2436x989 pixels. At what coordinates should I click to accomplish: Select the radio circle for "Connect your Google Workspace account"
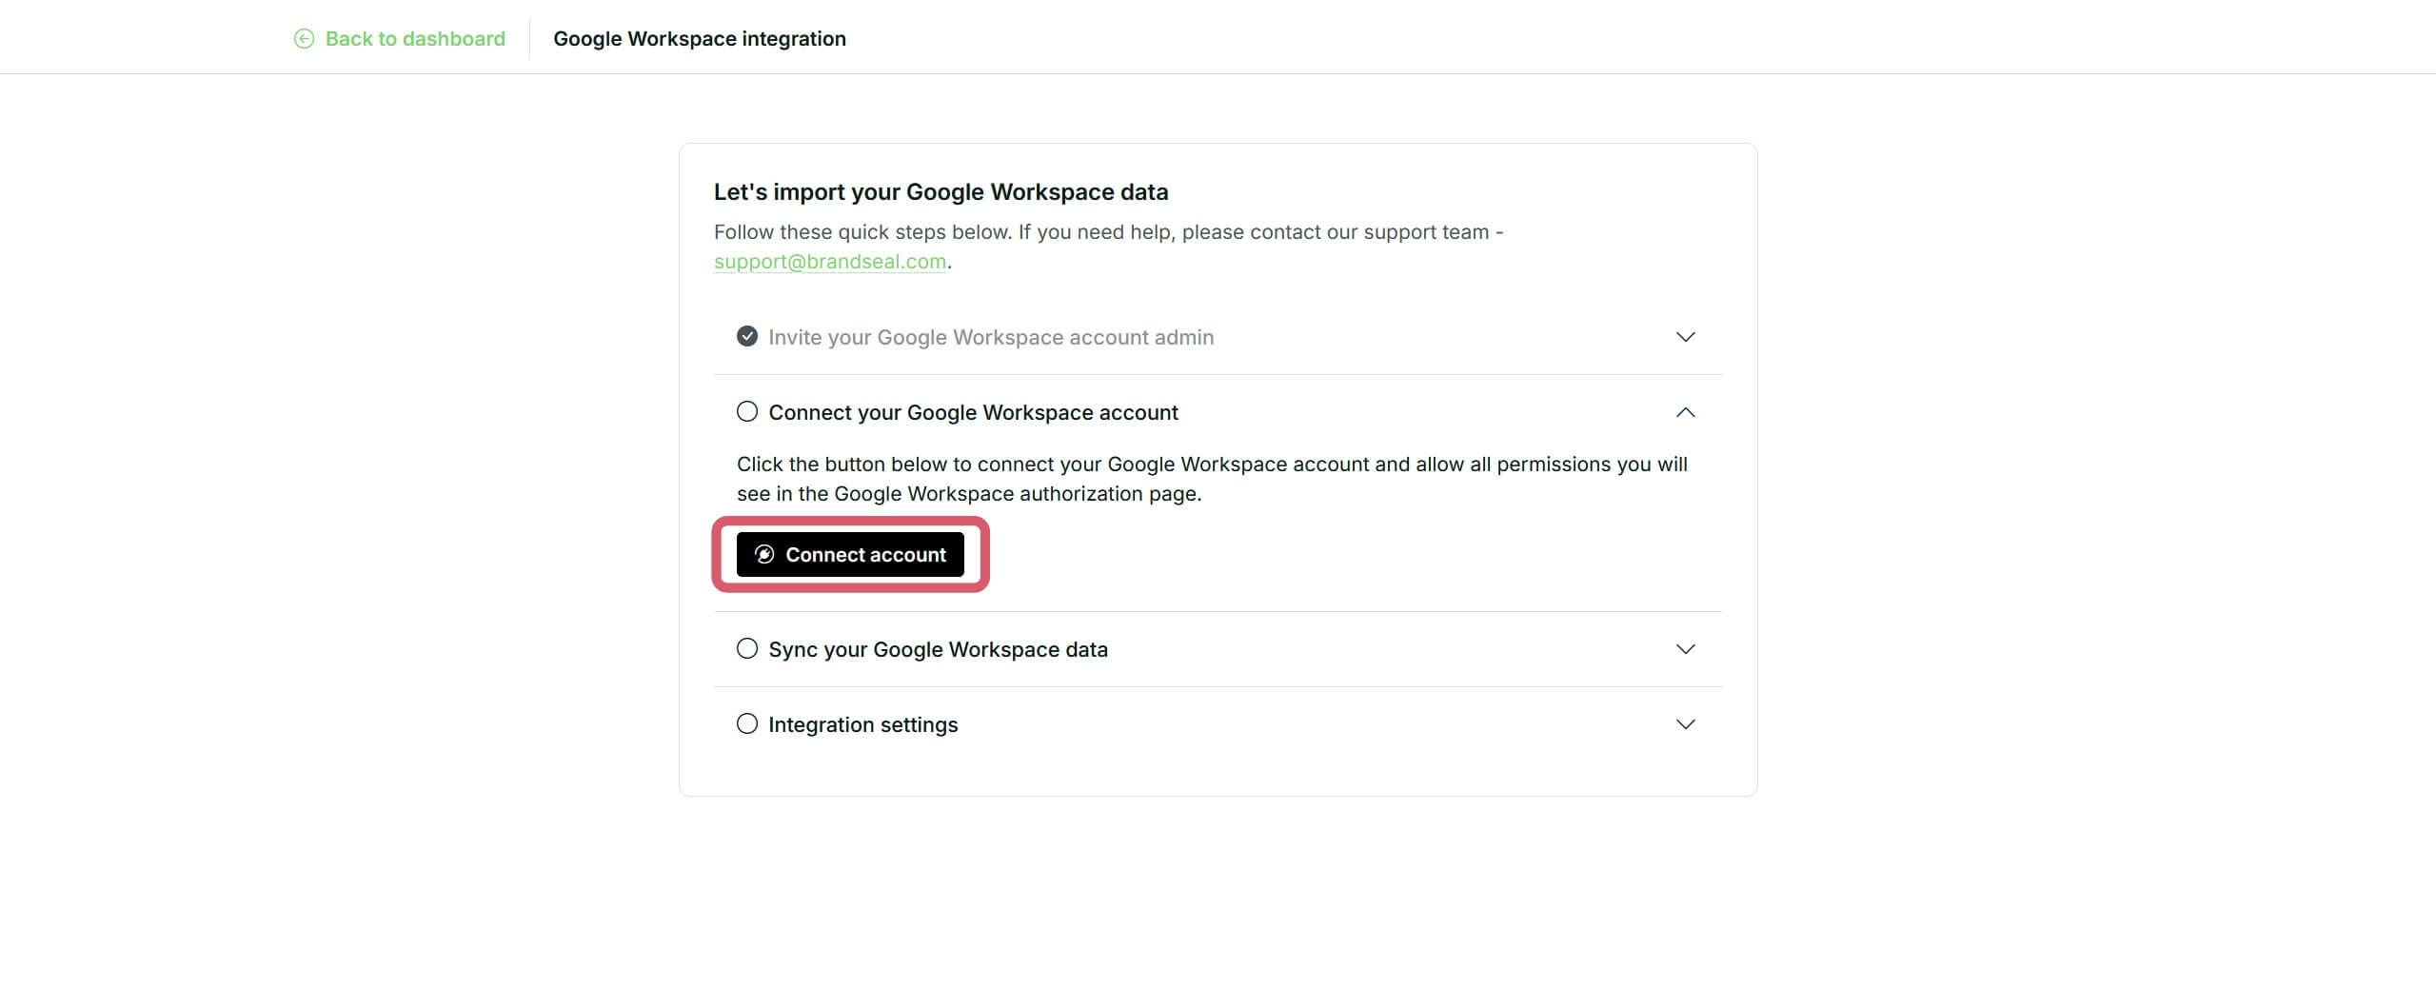click(x=746, y=411)
